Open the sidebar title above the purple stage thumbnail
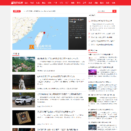Viewport: 131px width, 131px height. (x=101, y=67)
